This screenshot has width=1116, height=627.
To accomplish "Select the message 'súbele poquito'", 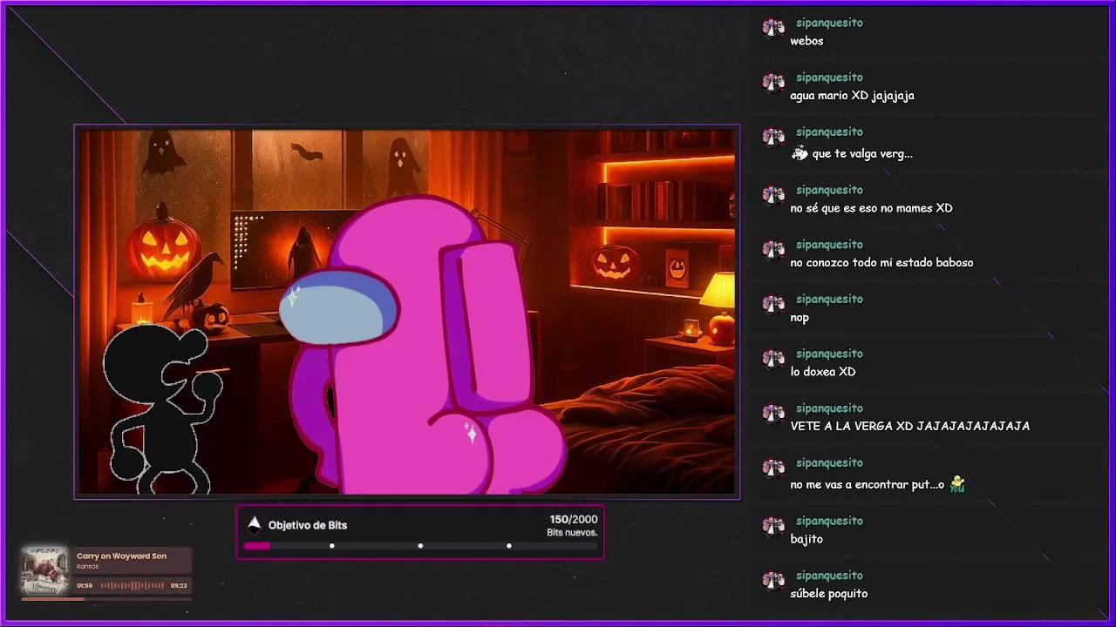I will point(828,594).
